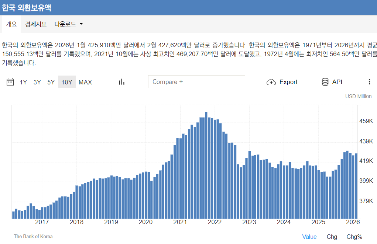377x244 pixels.
Task: Click the 439K y-axis label
Action: 366,141
